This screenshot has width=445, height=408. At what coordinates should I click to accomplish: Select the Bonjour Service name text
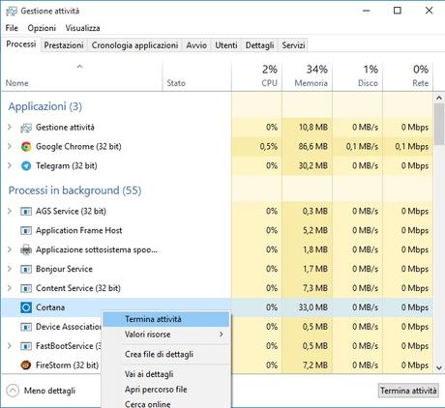64,269
